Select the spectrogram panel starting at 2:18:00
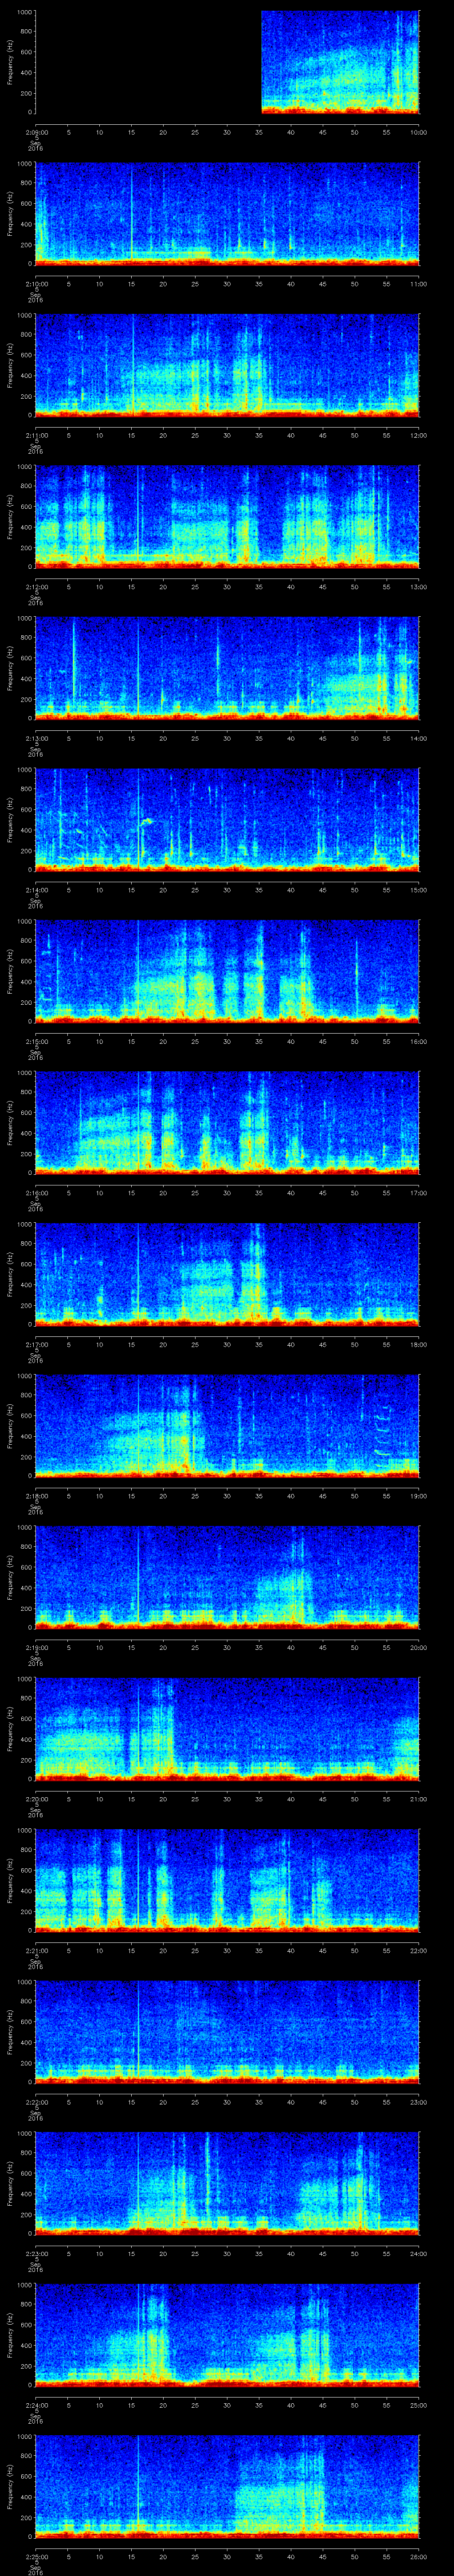The width and height of the screenshot is (454, 2576). [227, 1426]
